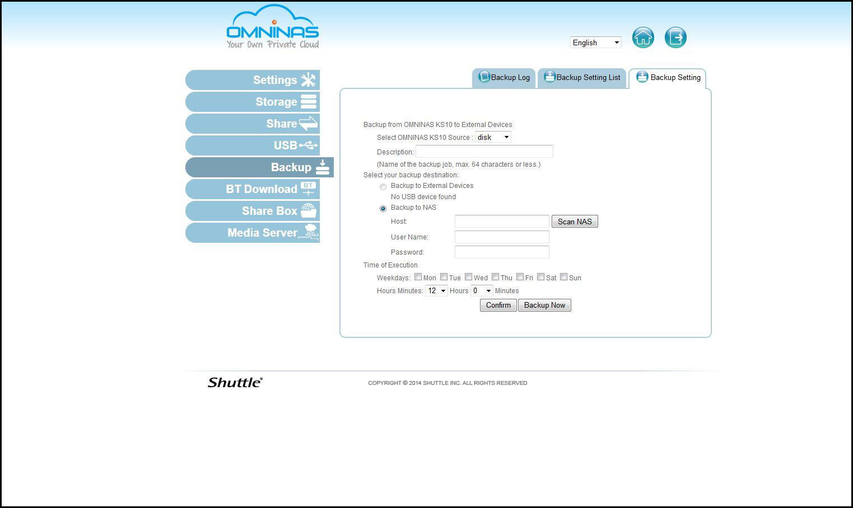Click the Backup Log tab icon

(x=484, y=77)
